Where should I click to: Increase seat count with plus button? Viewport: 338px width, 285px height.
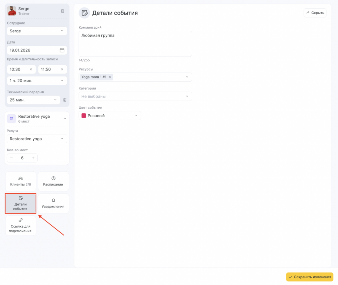click(33, 158)
